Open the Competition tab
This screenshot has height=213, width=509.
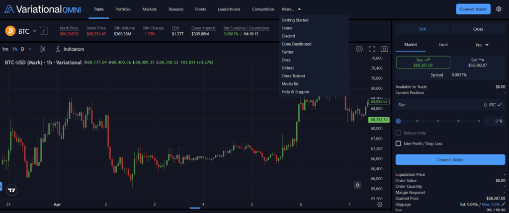point(263,9)
